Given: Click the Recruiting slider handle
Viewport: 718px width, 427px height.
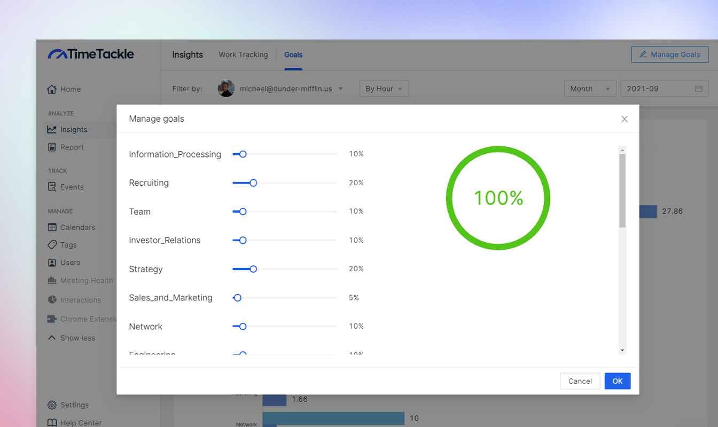Looking at the screenshot, I should coord(253,183).
